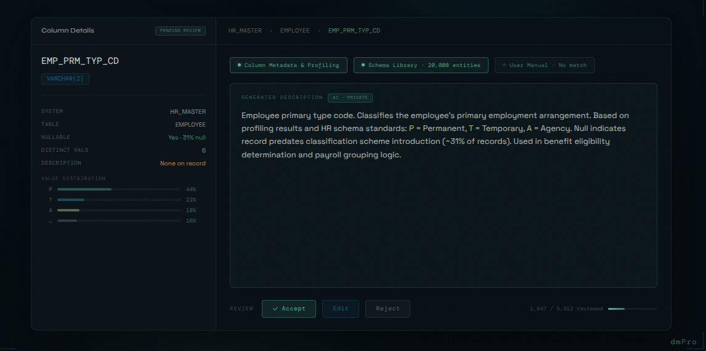706x351 pixels.
Task: Select Column Metadata & Profiling source chip
Action: point(288,65)
